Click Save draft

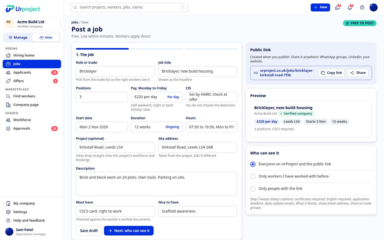tap(89, 231)
